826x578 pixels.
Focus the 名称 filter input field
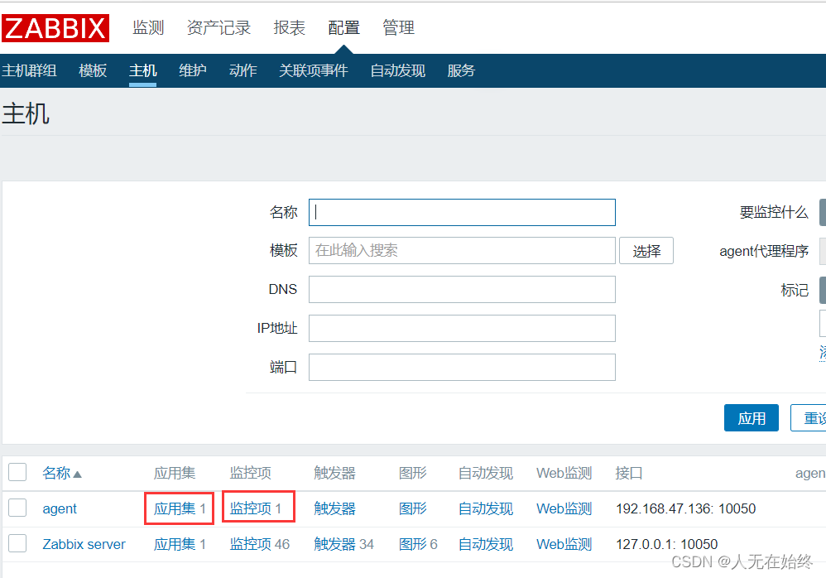pyautogui.click(x=462, y=212)
